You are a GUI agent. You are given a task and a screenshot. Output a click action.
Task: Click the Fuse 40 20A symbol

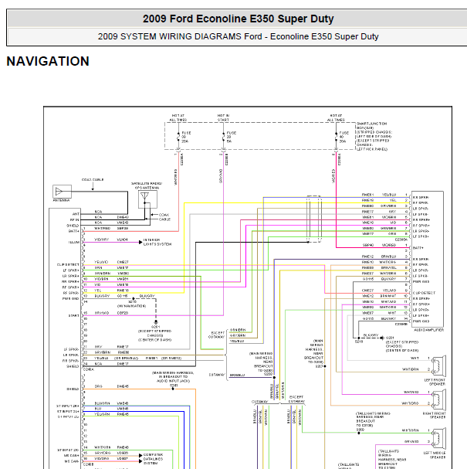336,137
